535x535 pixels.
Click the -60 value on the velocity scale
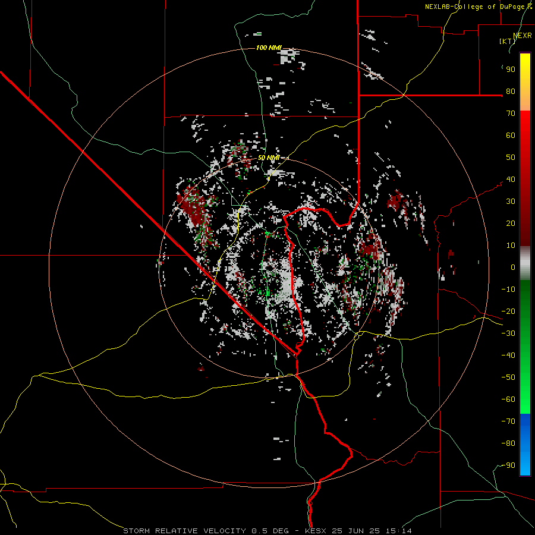point(508,399)
